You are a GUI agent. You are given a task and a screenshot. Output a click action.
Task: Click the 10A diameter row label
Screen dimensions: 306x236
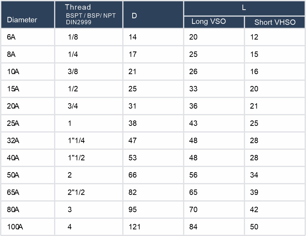(13, 72)
